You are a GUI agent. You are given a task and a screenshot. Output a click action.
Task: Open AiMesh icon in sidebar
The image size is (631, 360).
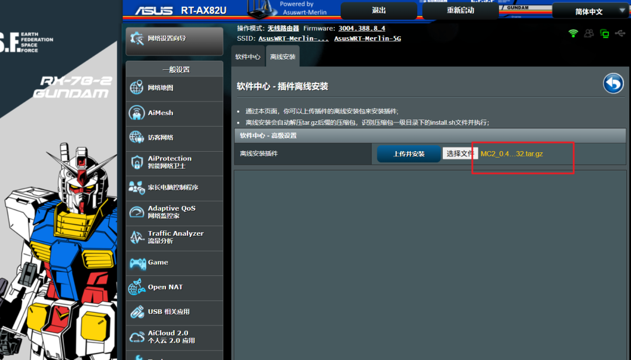click(136, 113)
